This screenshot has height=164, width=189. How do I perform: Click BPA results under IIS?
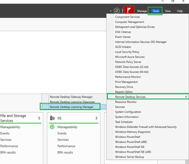pos(65,152)
